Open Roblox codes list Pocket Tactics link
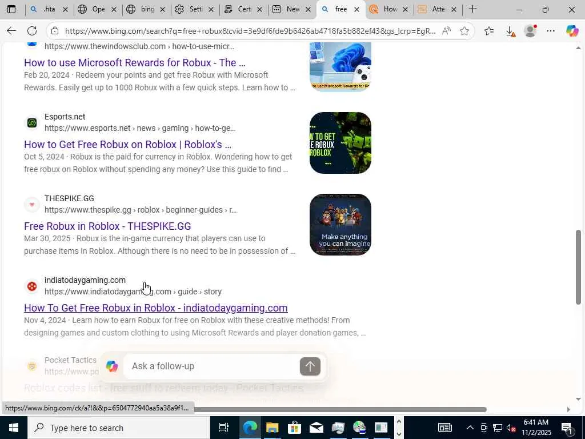585x439 pixels. pos(163,388)
